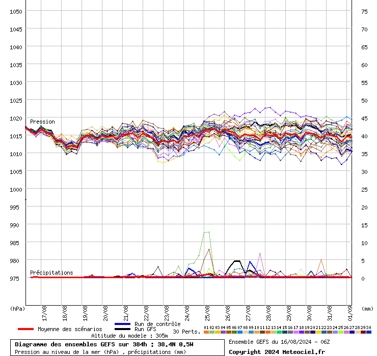Image resolution: width=377 pixels, height=356 pixels.
Task: Click the 'Pression' label on the chart
Action: coord(42,122)
